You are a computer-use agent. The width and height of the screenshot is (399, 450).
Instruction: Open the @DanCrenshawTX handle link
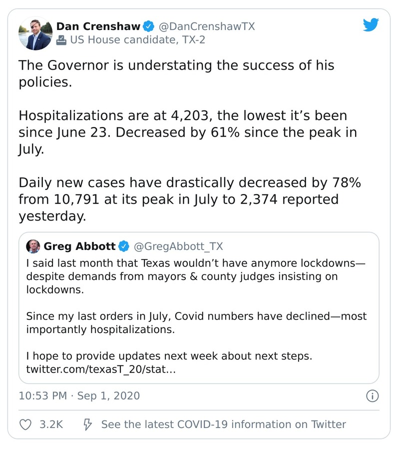coord(206,26)
